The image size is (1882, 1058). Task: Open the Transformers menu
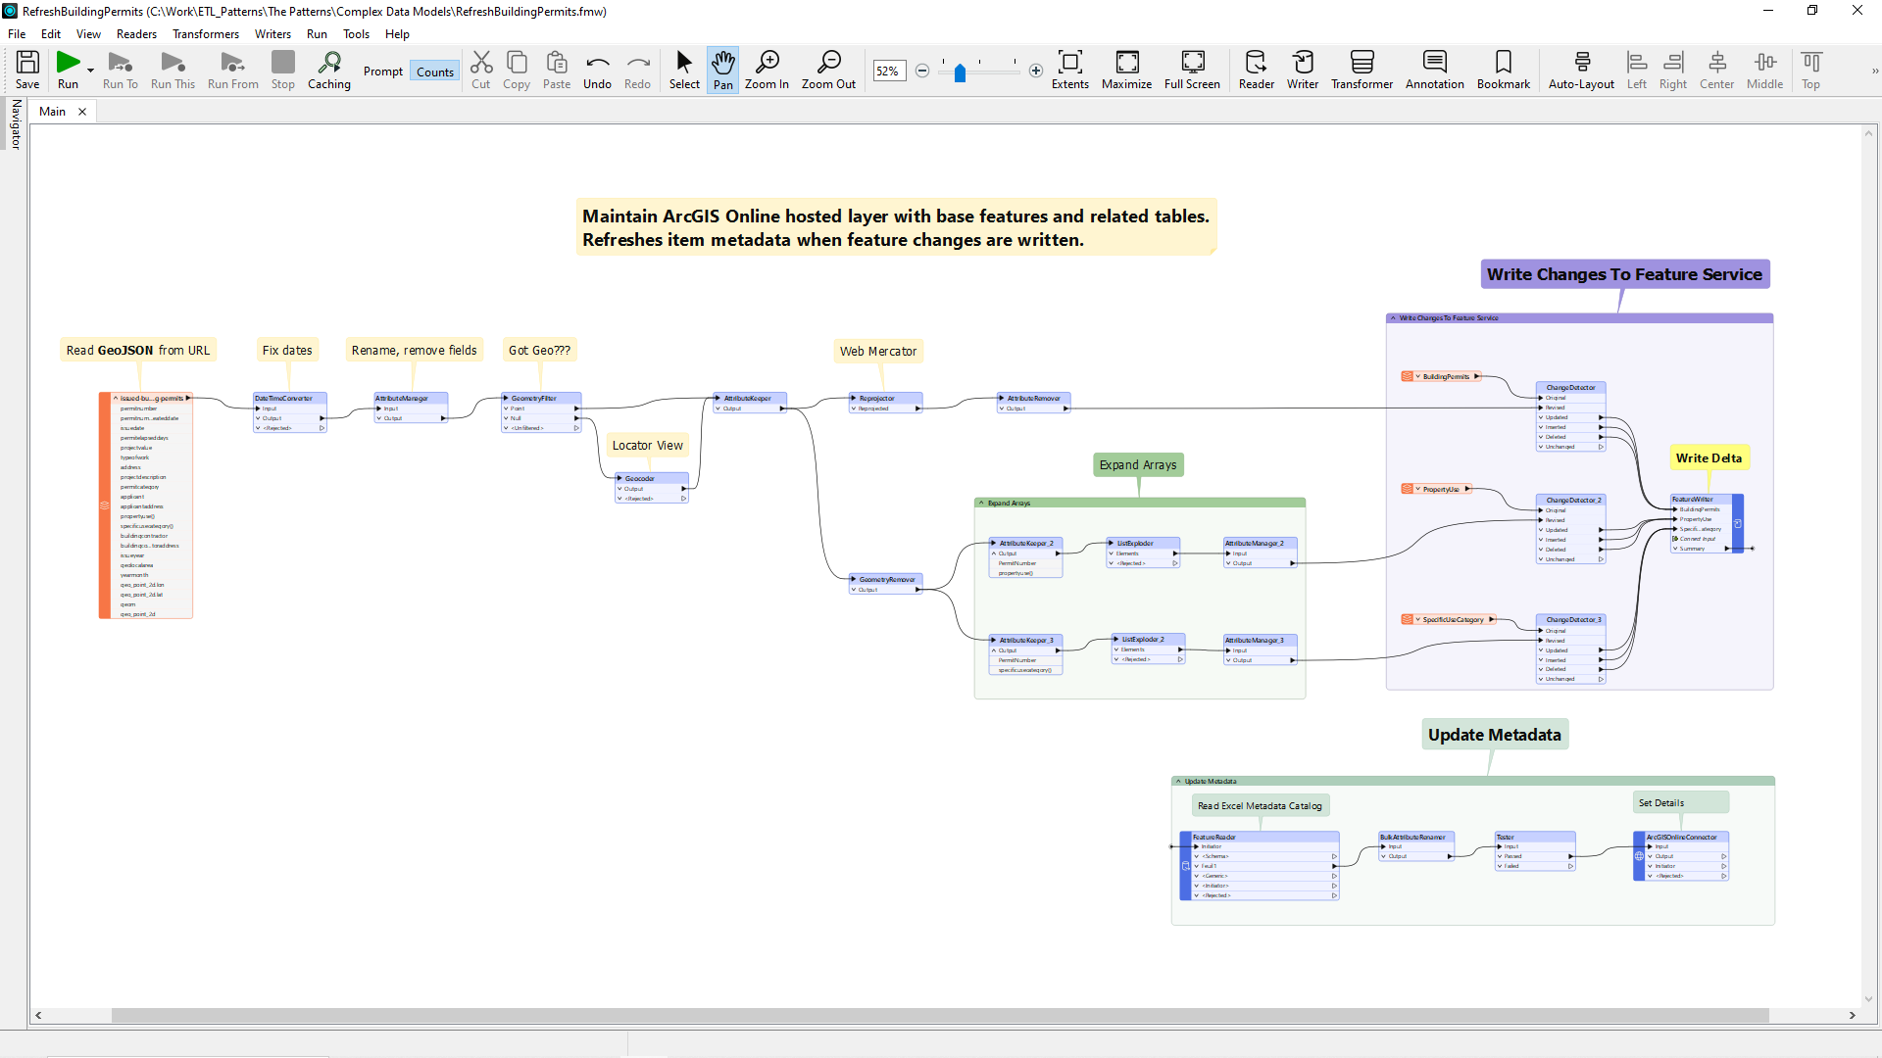click(x=205, y=33)
